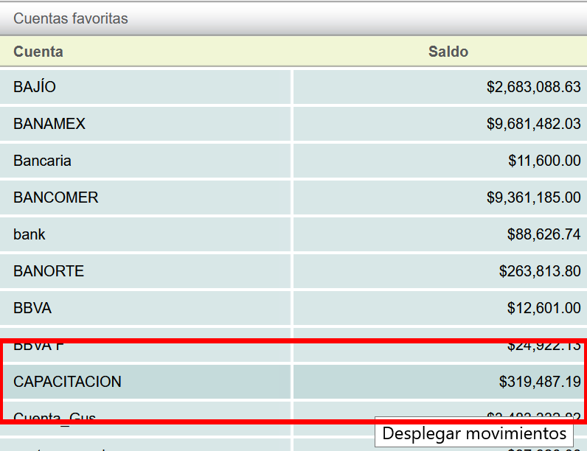Screen dimensions: 587x451
Task: Open the BANAMEX account
Action: [49, 124]
